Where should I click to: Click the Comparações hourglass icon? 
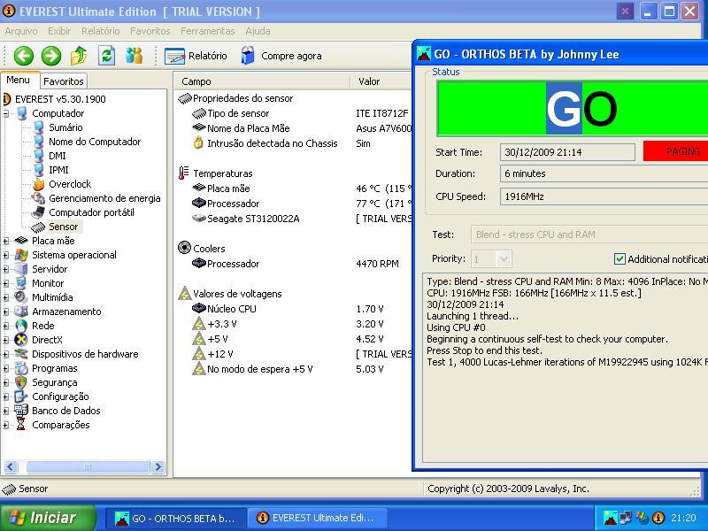pyautogui.click(x=20, y=425)
